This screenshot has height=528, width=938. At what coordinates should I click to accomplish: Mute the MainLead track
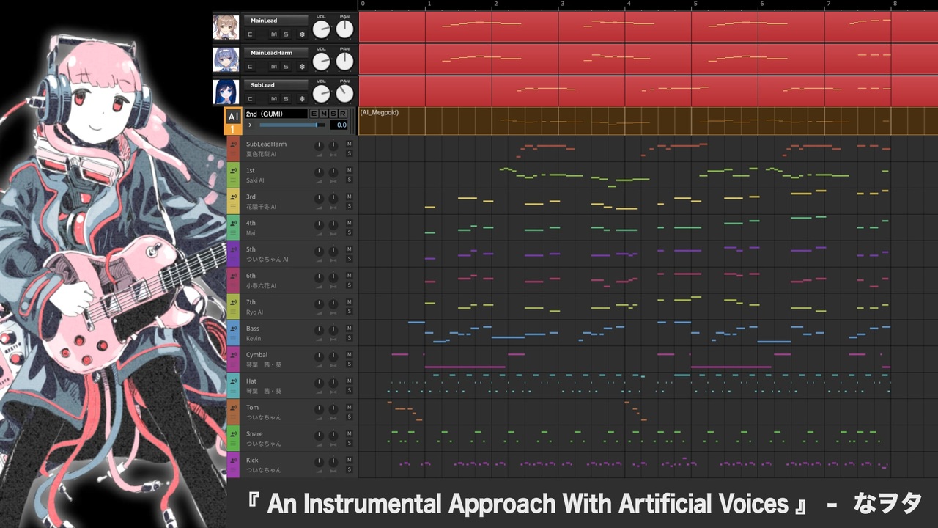[274, 34]
